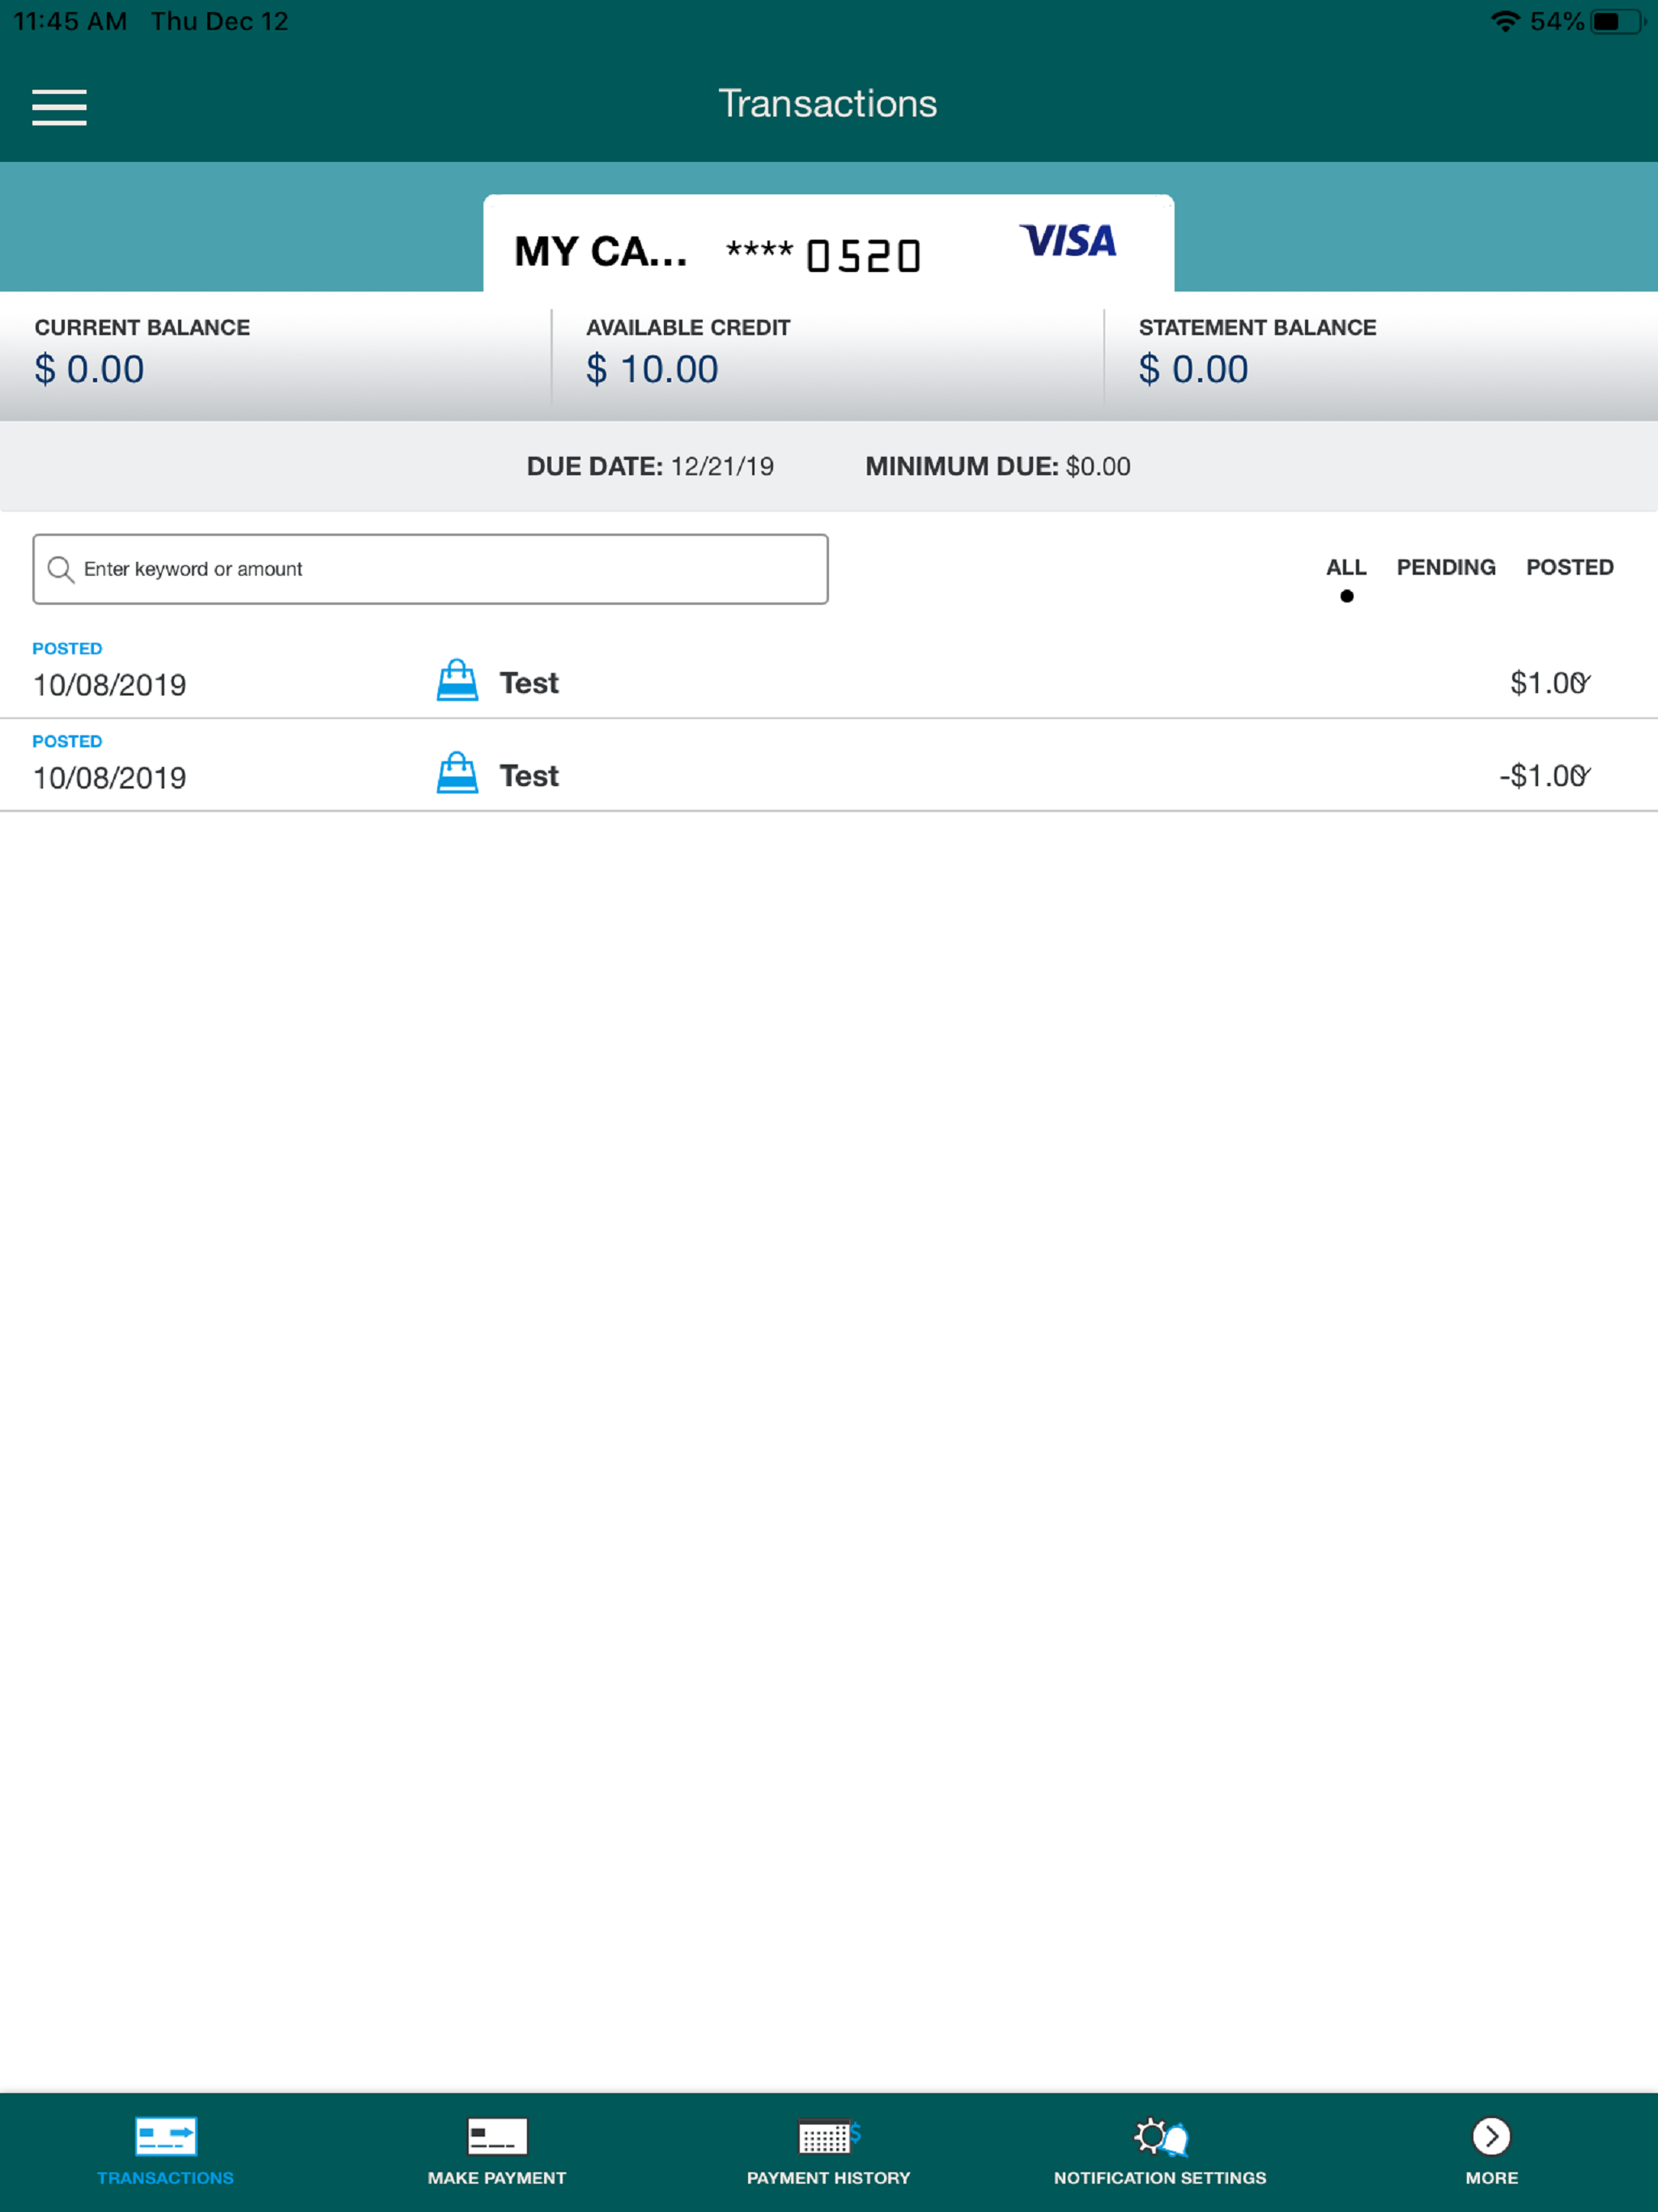Open the hamburger menu

[59, 107]
